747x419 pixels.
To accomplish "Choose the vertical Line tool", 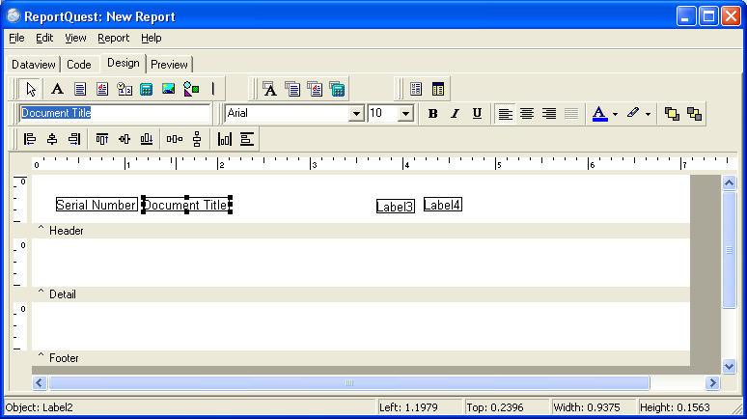I will (213, 89).
